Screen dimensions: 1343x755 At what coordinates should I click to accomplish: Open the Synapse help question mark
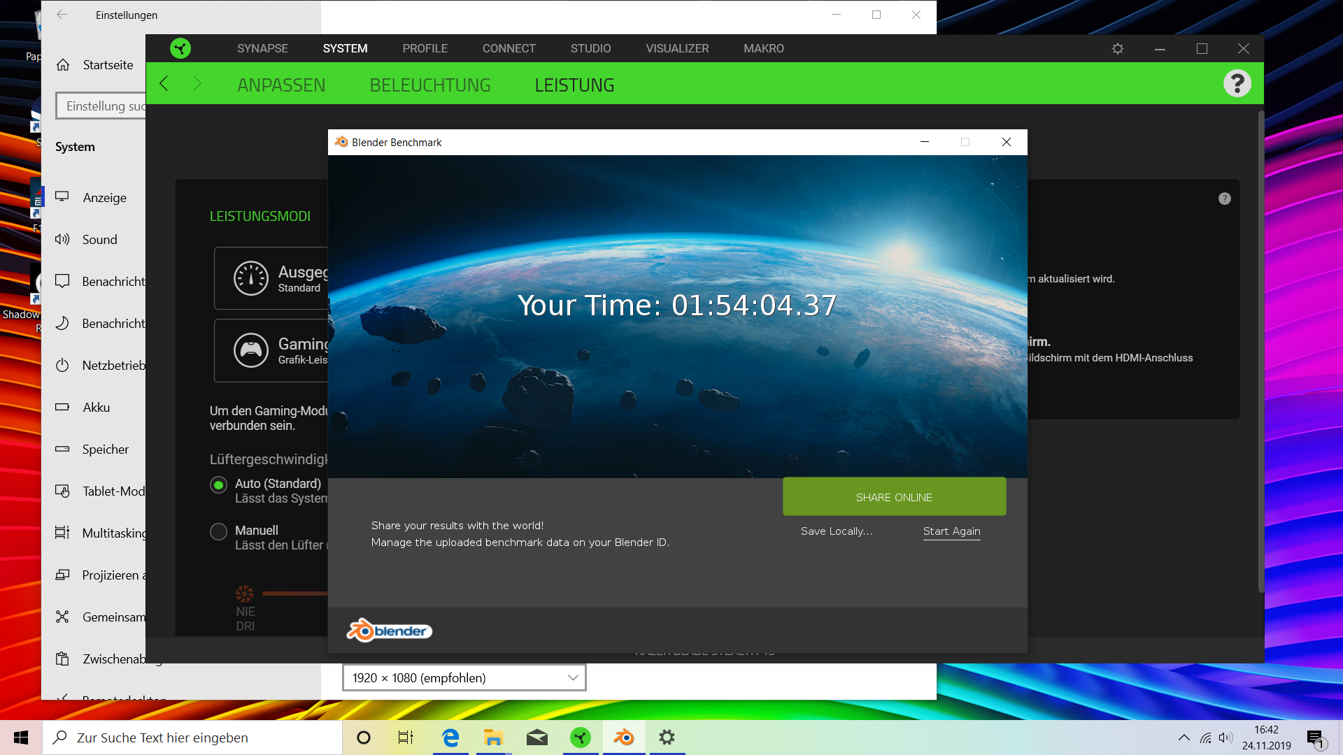(1237, 82)
